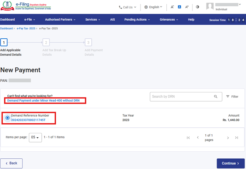Go to the next page arrow
This screenshot has height=169, width=246.
pos(228,137)
